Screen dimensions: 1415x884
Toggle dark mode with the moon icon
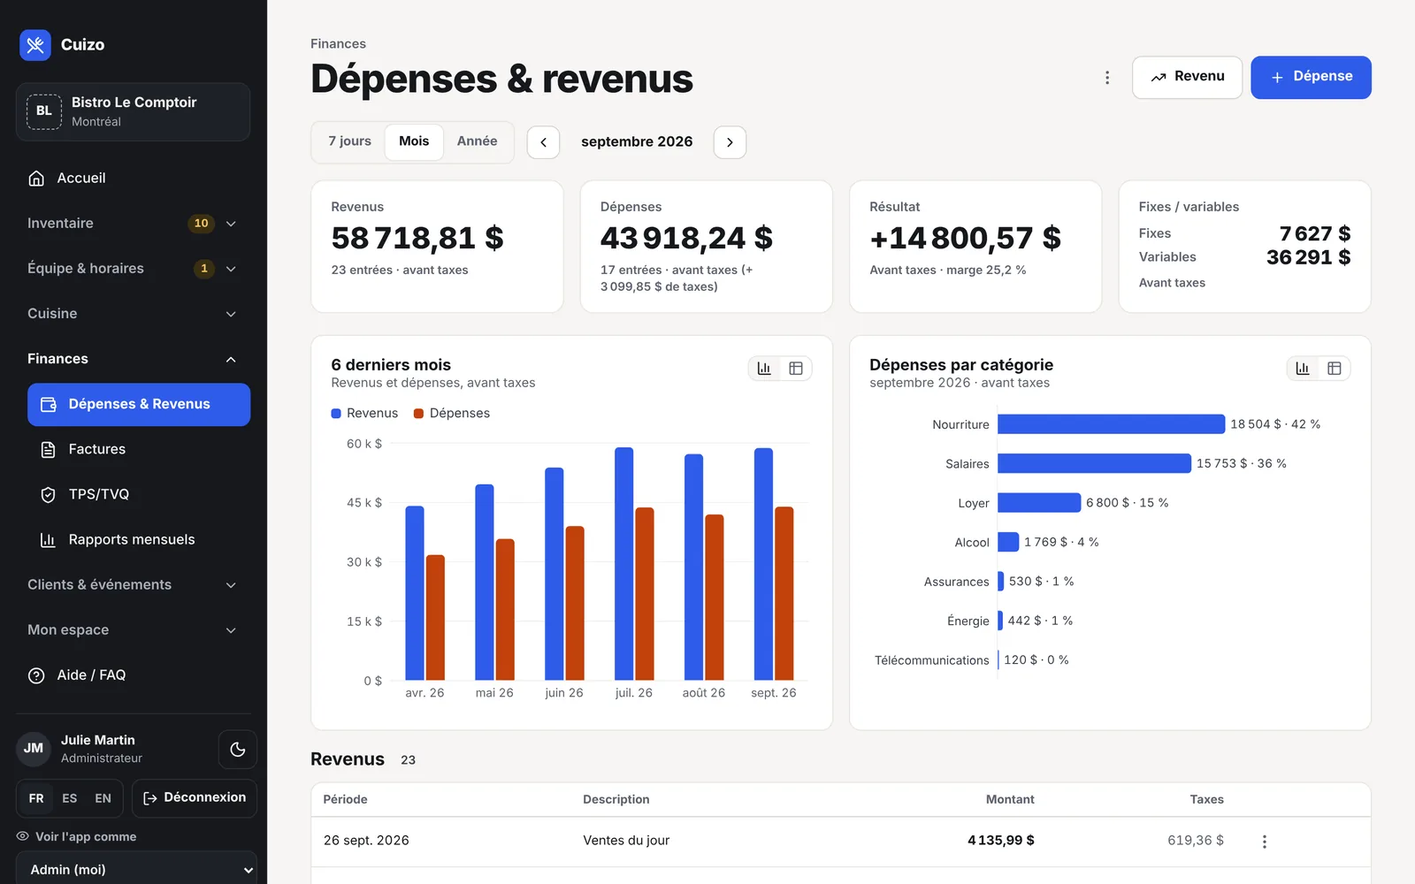(x=238, y=749)
